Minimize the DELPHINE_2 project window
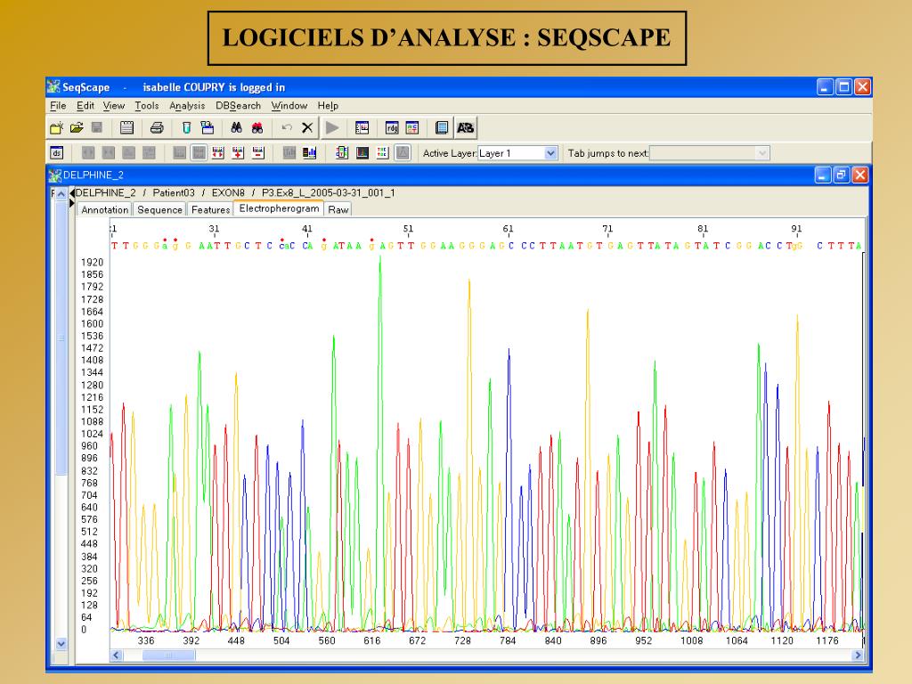The height and width of the screenshot is (684, 912). click(822, 175)
